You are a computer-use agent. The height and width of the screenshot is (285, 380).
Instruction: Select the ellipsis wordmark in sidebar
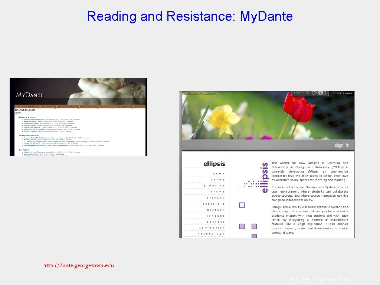(214, 163)
